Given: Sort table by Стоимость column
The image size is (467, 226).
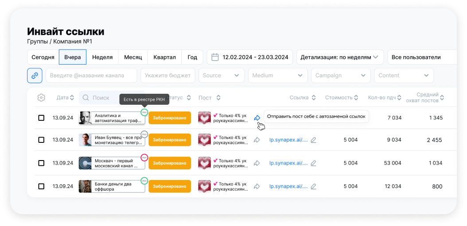Looking at the screenshot, I should [x=341, y=98].
